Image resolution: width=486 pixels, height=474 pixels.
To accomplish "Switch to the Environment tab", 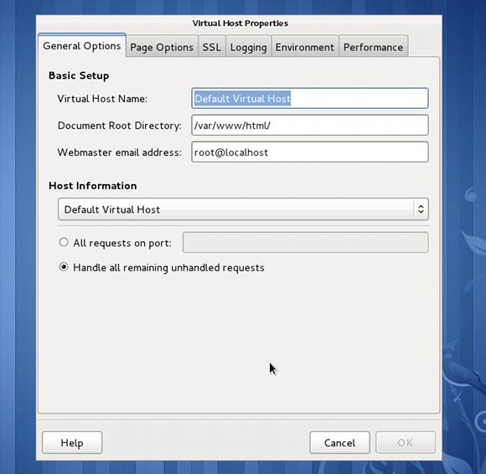I will [305, 47].
